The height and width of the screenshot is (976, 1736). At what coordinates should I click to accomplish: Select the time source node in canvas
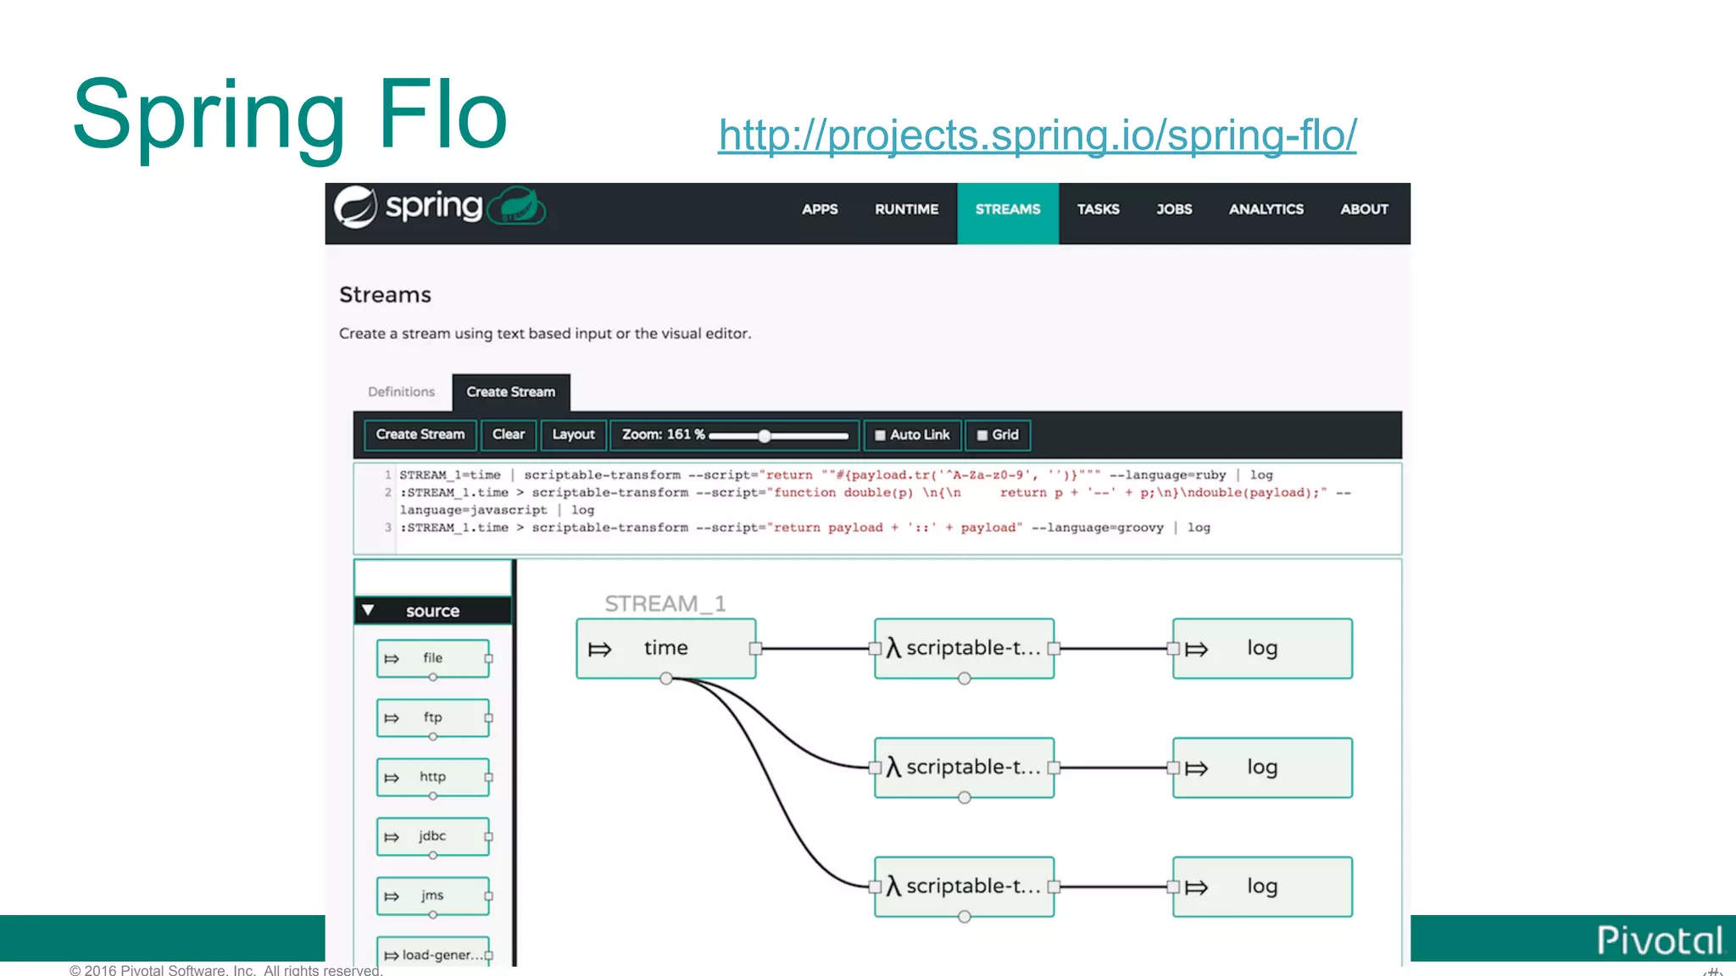click(665, 648)
